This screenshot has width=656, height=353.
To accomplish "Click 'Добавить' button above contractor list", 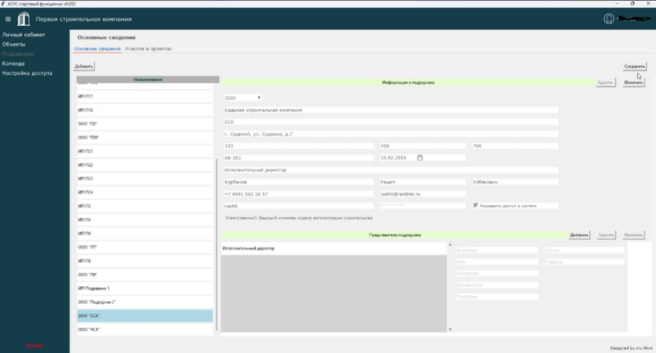I will point(84,66).
